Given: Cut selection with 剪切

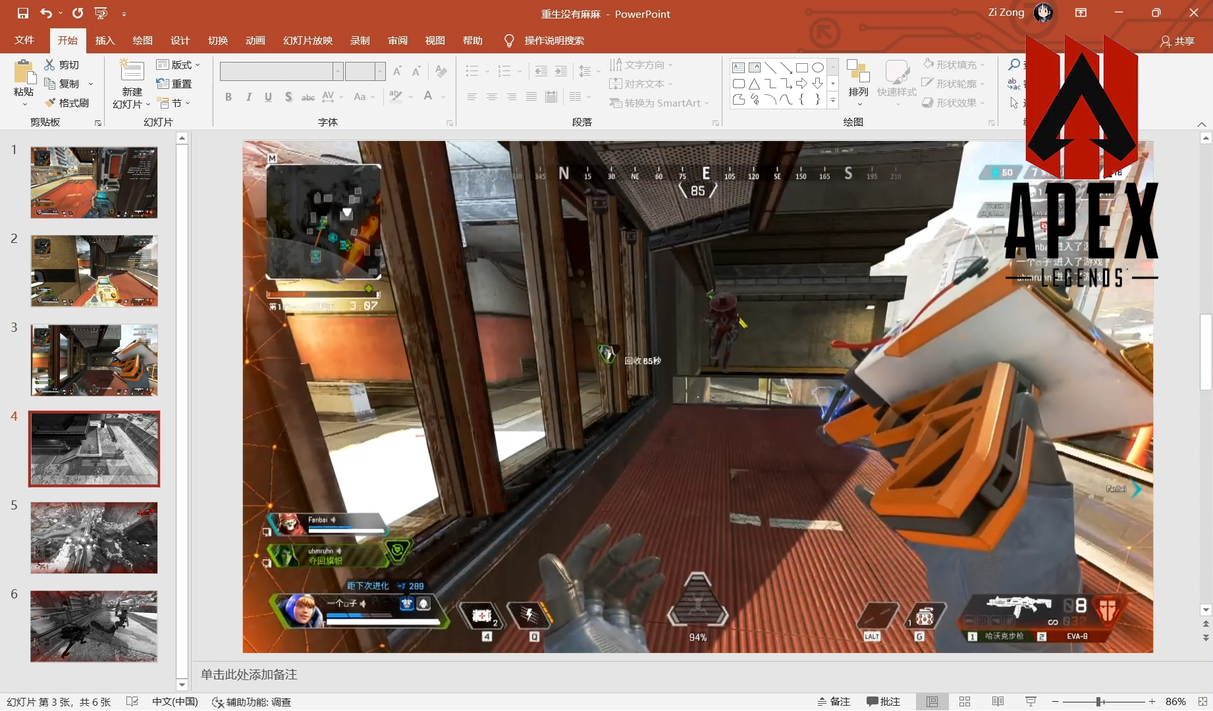Looking at the screenshot, I should (x=62, y=65).
